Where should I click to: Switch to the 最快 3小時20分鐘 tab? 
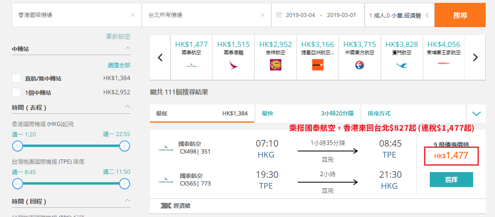[x=308, y=113]
